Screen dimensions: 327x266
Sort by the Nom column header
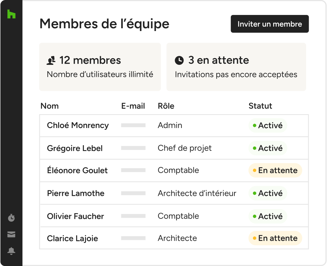pyautogui.click(x=50, y=106)
